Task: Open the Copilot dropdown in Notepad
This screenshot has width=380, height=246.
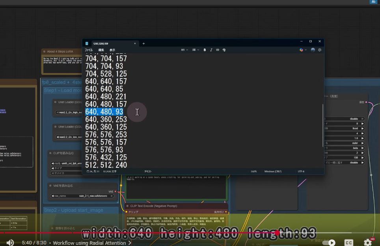Action: click(303, 50)
